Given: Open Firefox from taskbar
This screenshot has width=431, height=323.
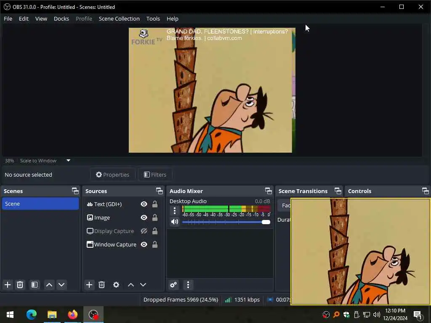Looking at the screenshot, I should (72, 315).
